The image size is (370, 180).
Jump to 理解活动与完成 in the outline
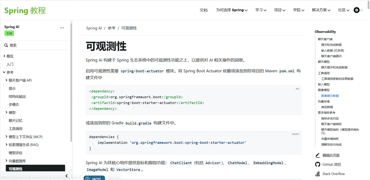(x=331, y=144)
